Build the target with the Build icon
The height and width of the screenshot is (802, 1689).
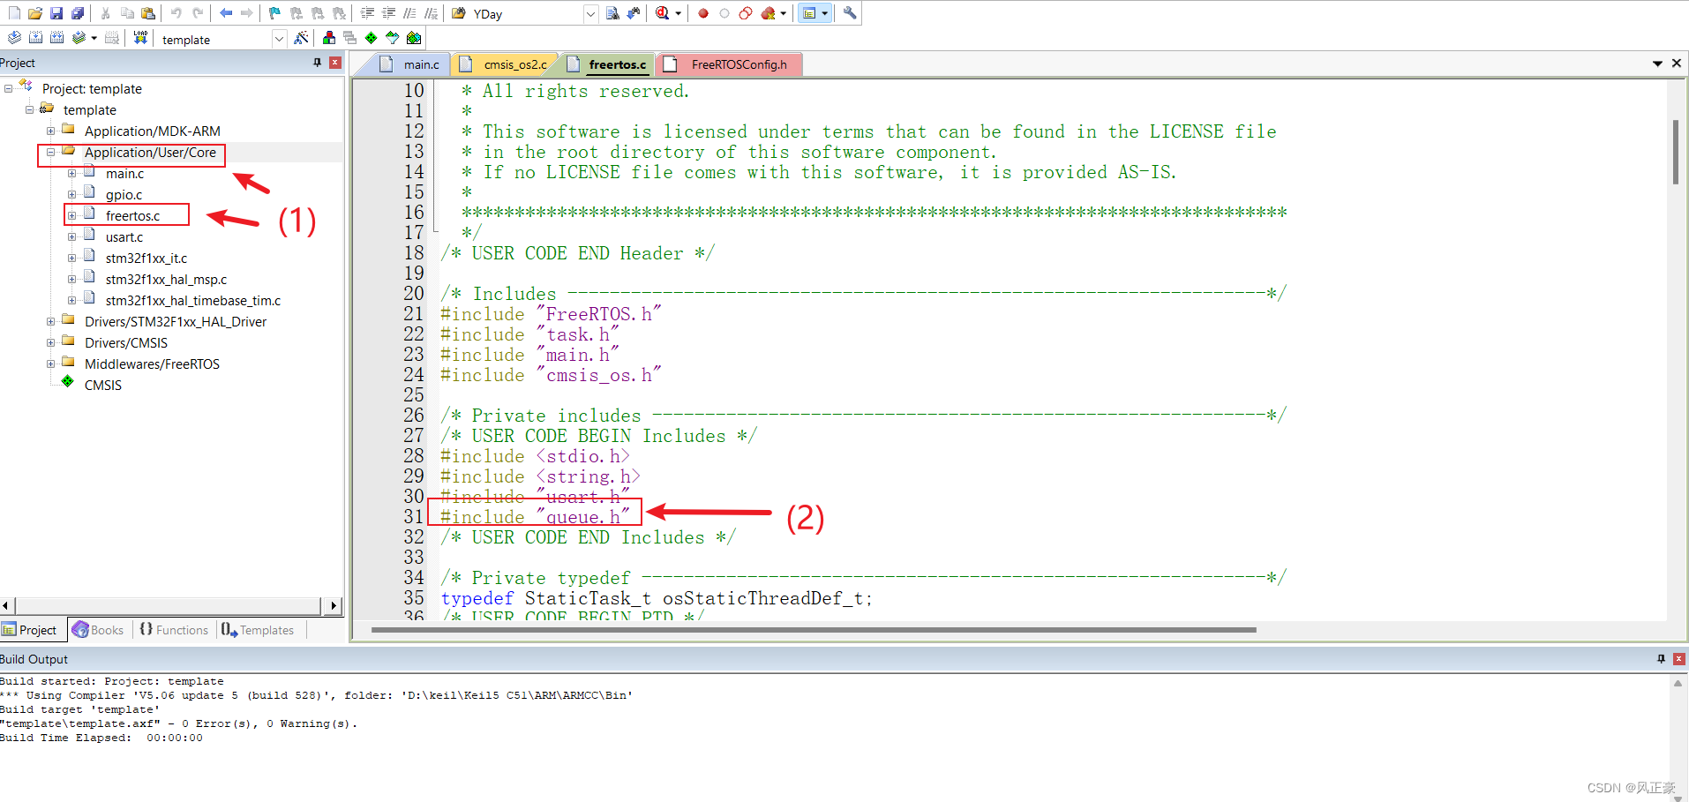[35, 38]
